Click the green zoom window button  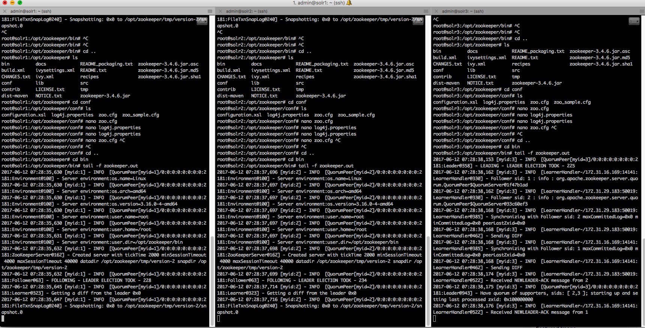point(19,3)
